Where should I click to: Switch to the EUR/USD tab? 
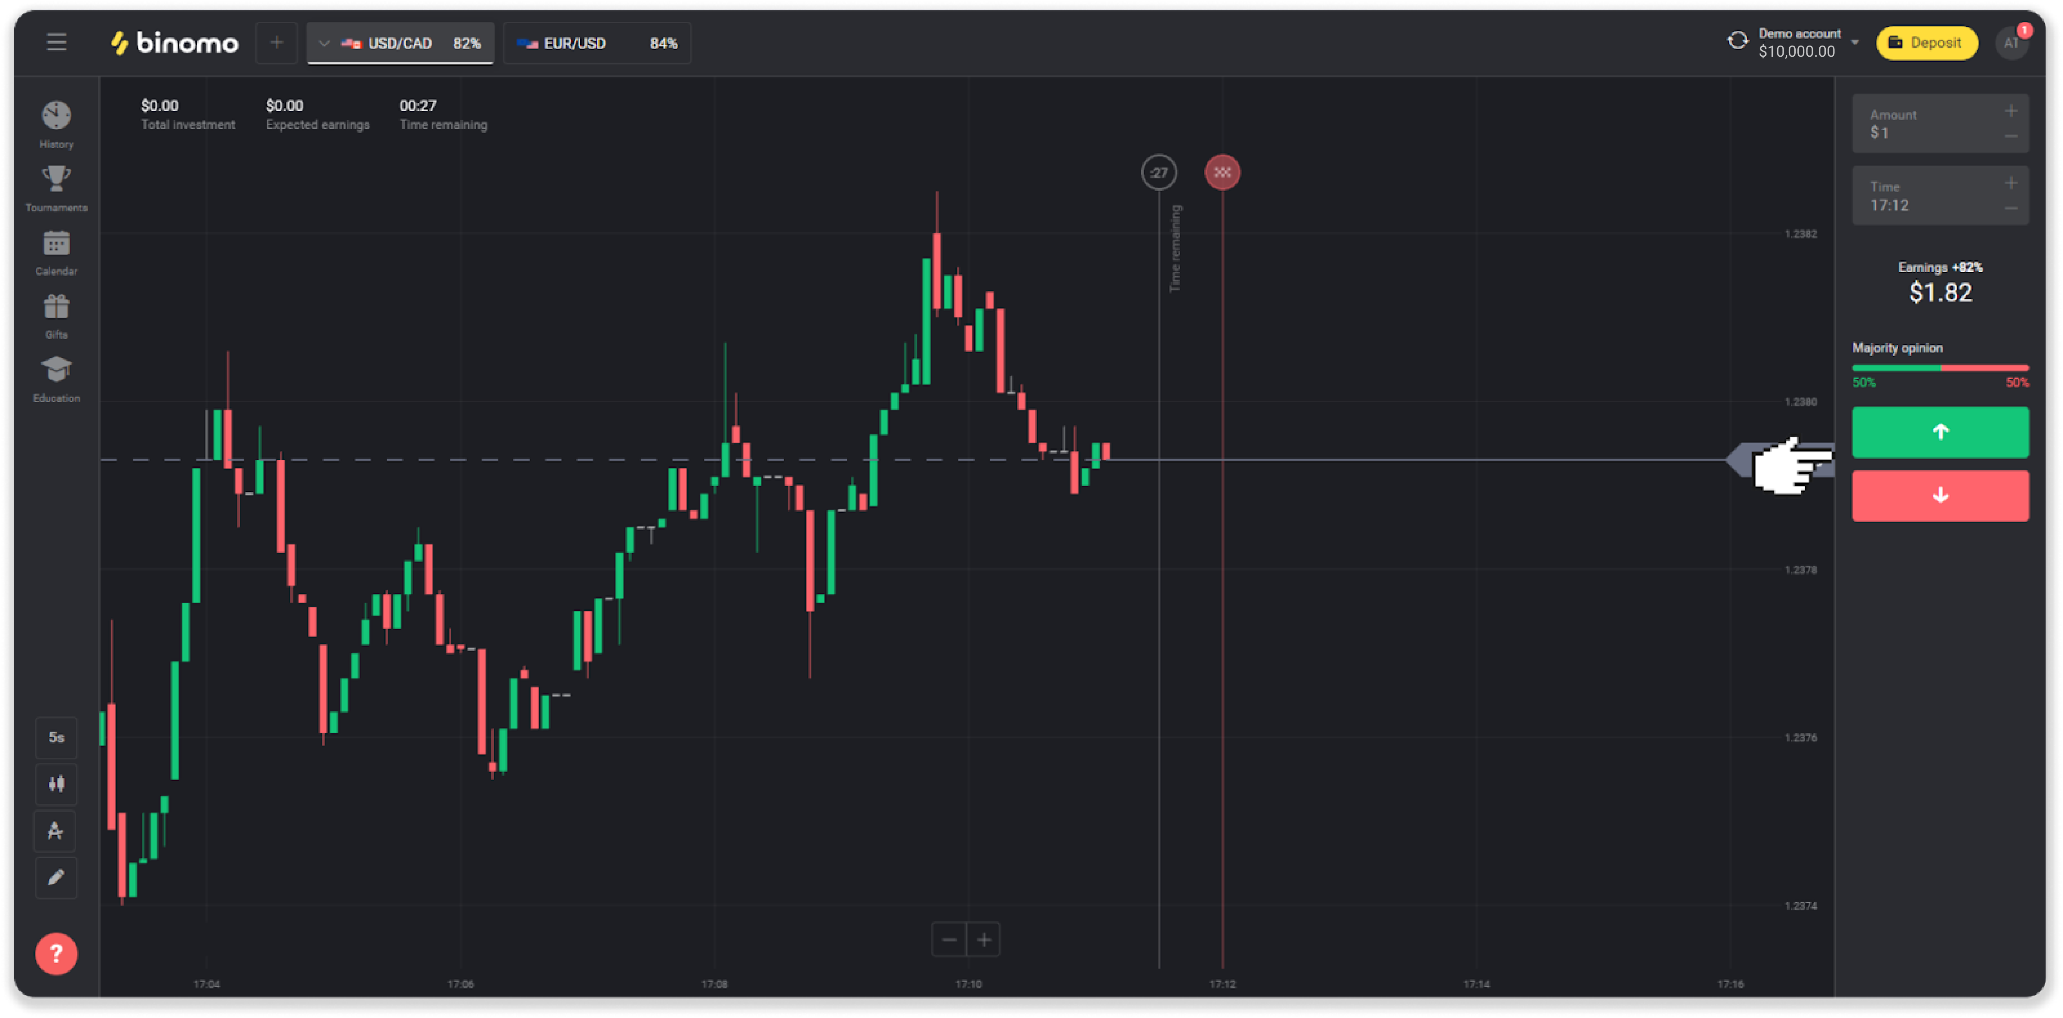click(x=596, y=43)
